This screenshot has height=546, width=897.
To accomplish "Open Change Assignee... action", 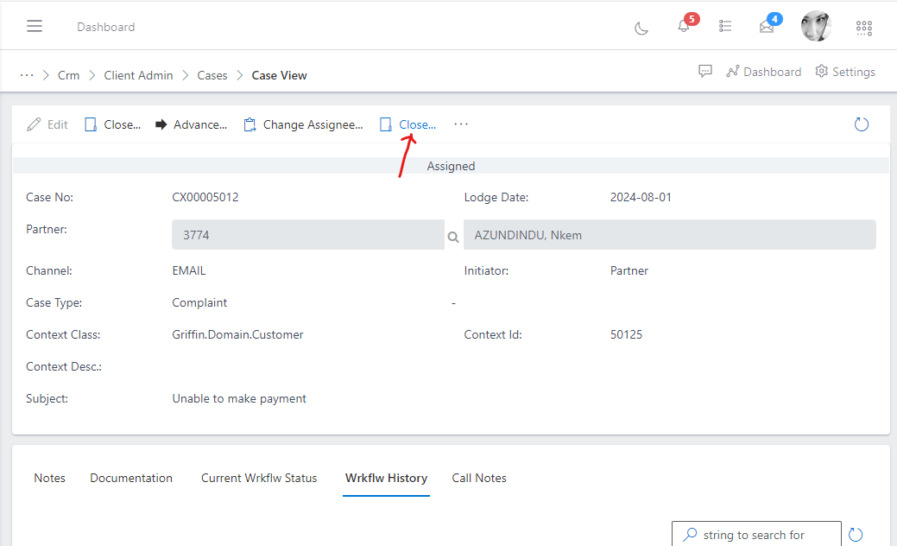I will click(x=303, y=124).
